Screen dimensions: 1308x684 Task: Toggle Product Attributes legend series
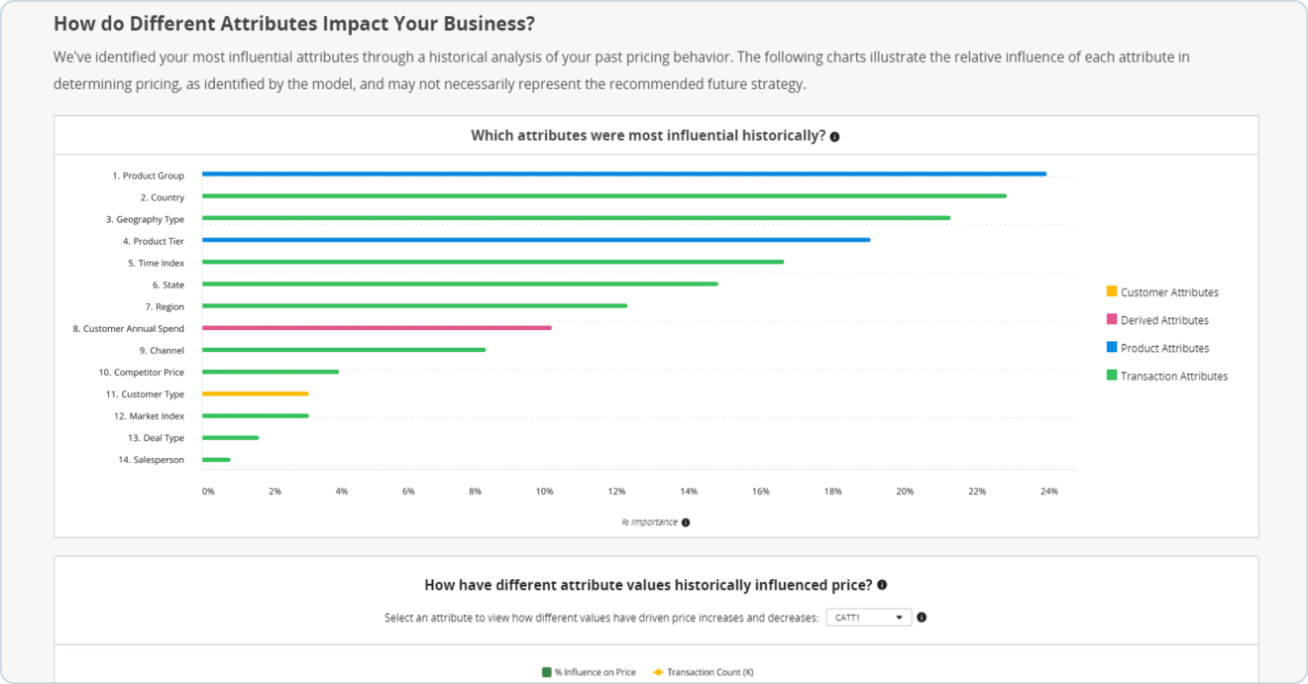[1157, 348]
